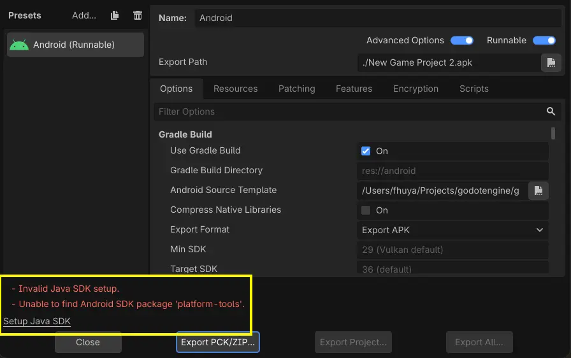Focus the Filter Options search field

357,111
